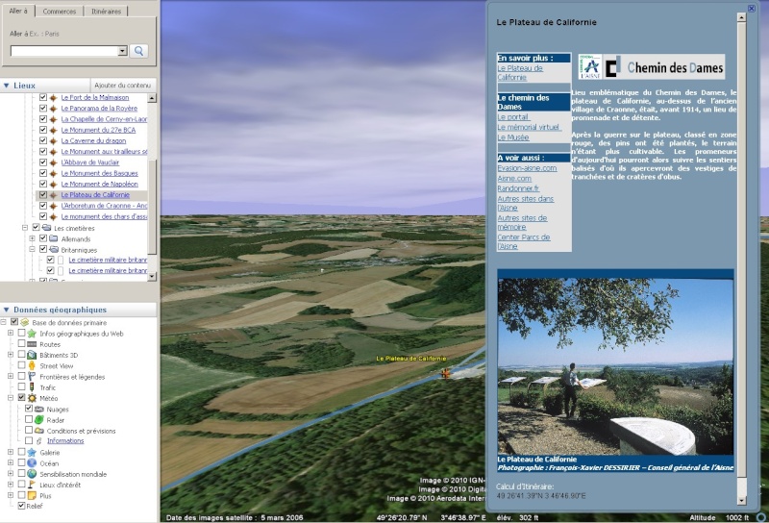Click the Sensibilisation mondiale globe icon
Viewport: 769px width, 523px height.
(x=32, y=474)
